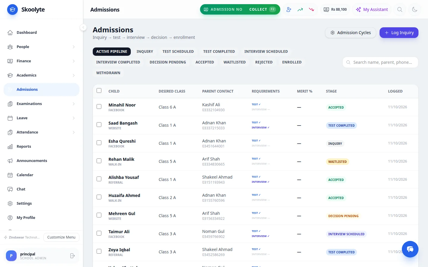Show the Enrolled tab
The image size is (428, 267).
(292, 62)
